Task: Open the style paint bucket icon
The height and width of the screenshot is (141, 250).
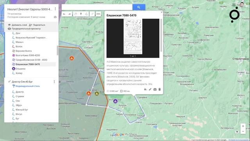Action: point(145,89)
